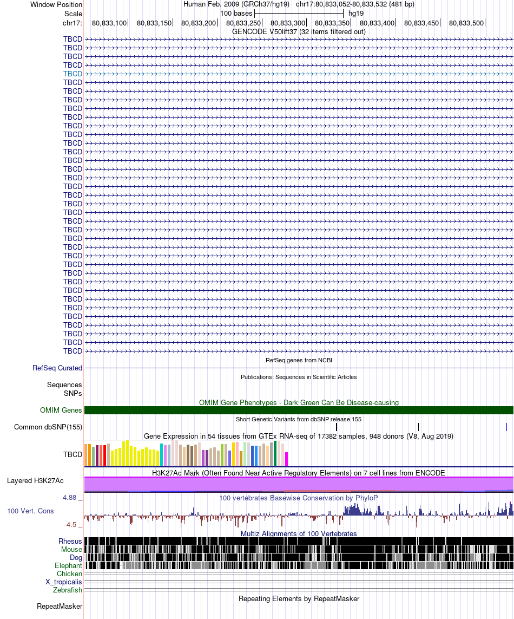514x619 pixels.
Task: Click the 100 Vert. Cons label
Action: (x=30, y=511)
